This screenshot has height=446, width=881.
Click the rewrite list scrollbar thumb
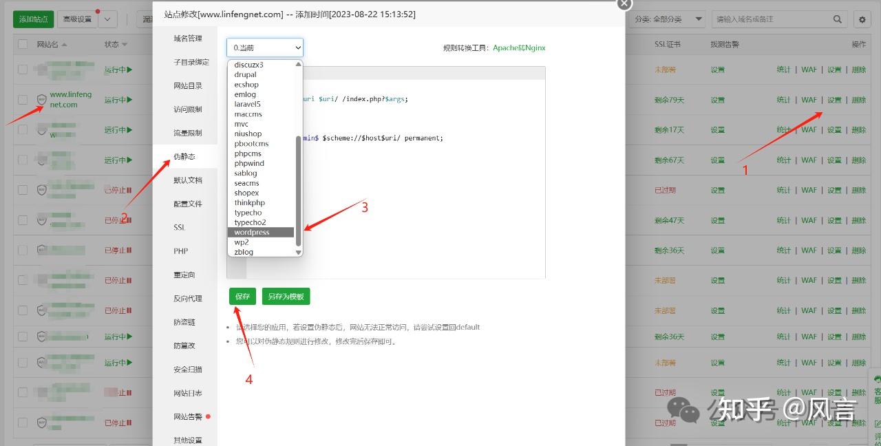click(299, 189)
